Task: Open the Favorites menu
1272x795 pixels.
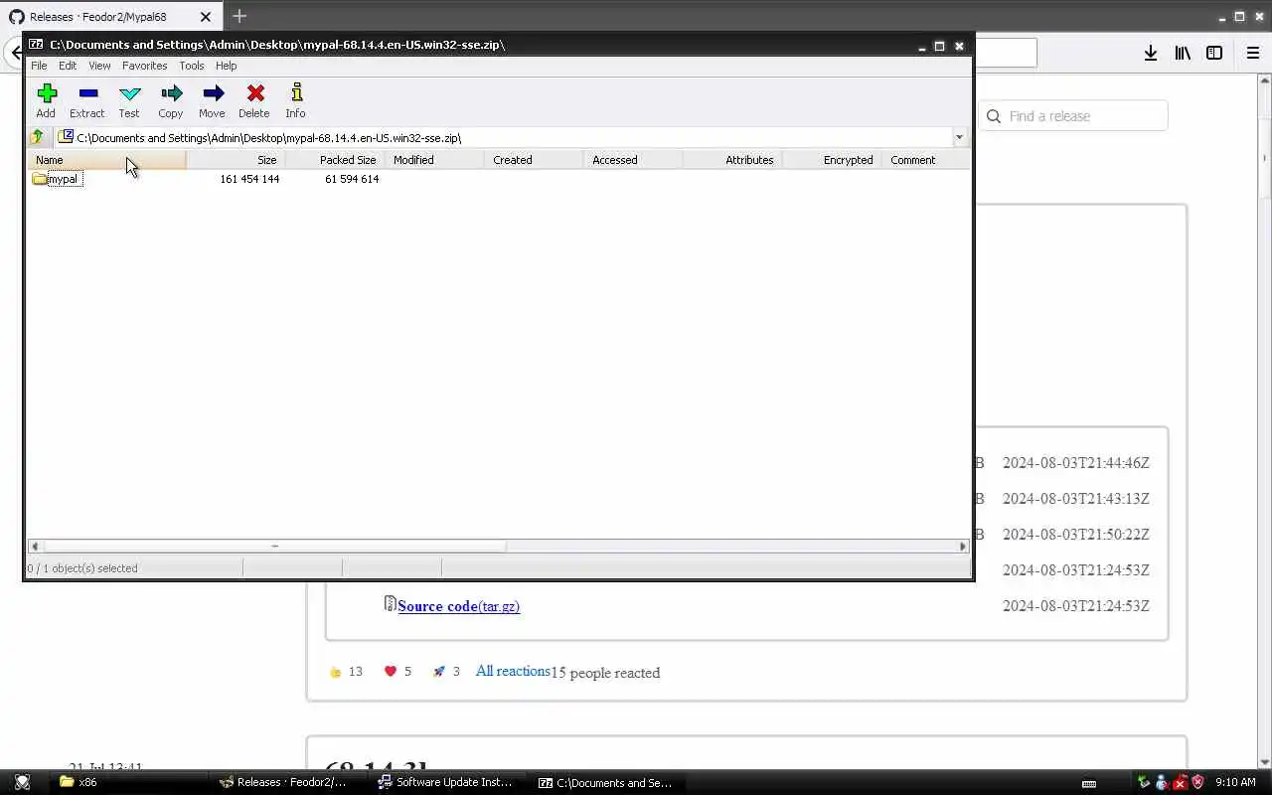Action: click(144, 66)
